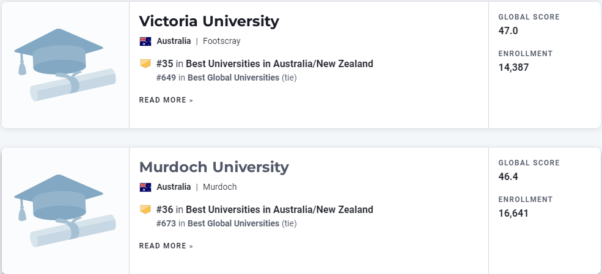Click the gold badge icon next to #36
This screenshot has width=602, height=274.
point(145,210)
